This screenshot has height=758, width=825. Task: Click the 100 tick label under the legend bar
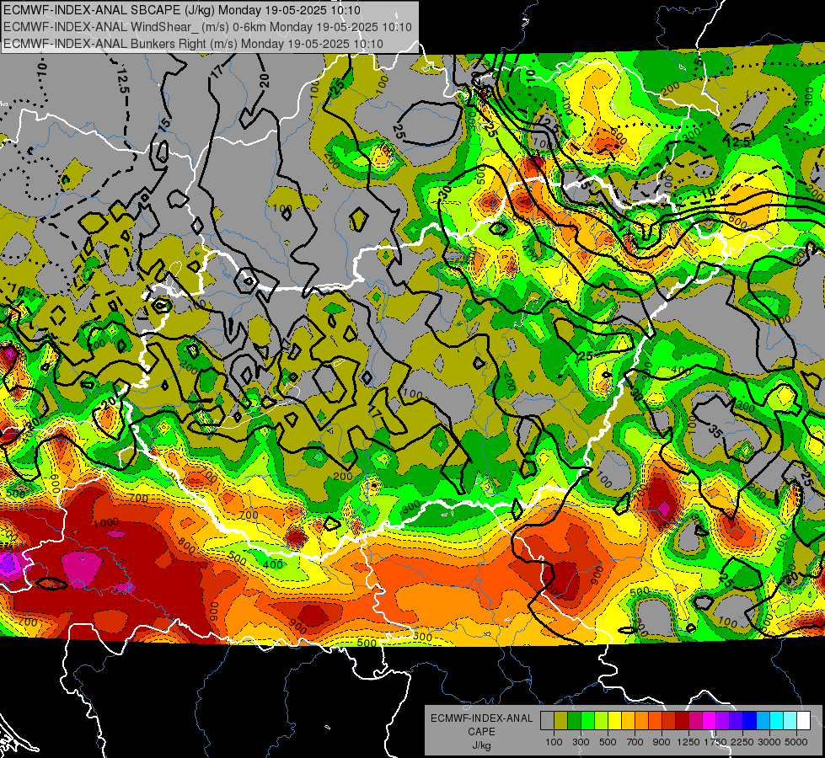coord(554,742)
